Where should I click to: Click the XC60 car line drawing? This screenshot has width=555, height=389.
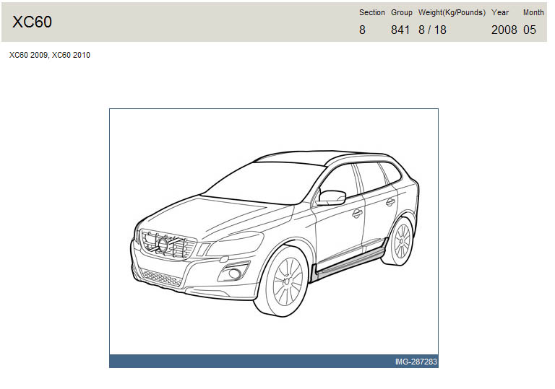pyautogui.click(x=275, y=233)
